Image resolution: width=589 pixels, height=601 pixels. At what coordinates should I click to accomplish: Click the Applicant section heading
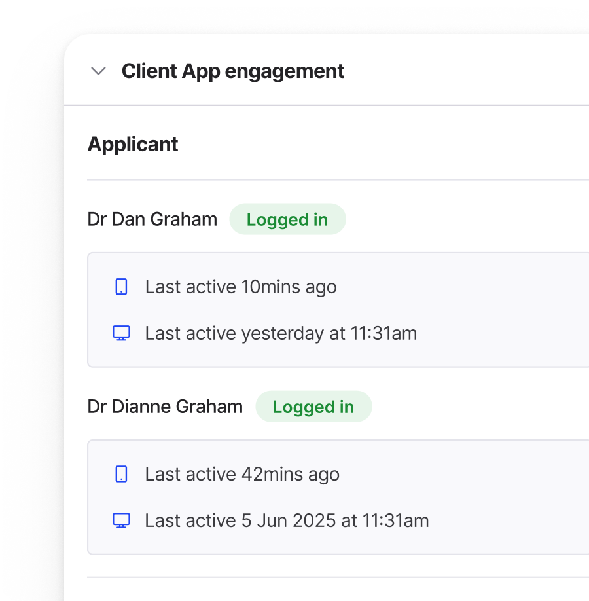click(133, 145)
